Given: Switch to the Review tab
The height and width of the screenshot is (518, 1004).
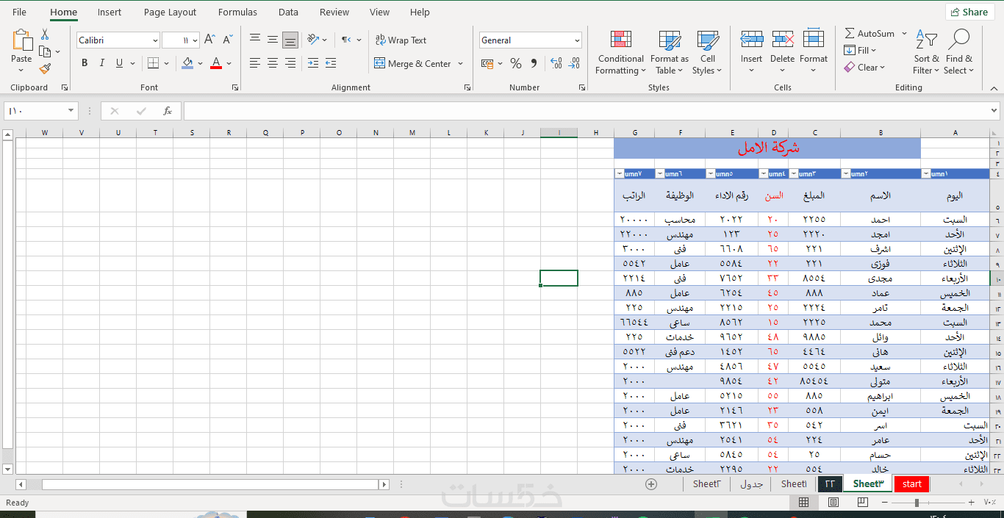Looking at the screenshot, I should tap(334, 12).
